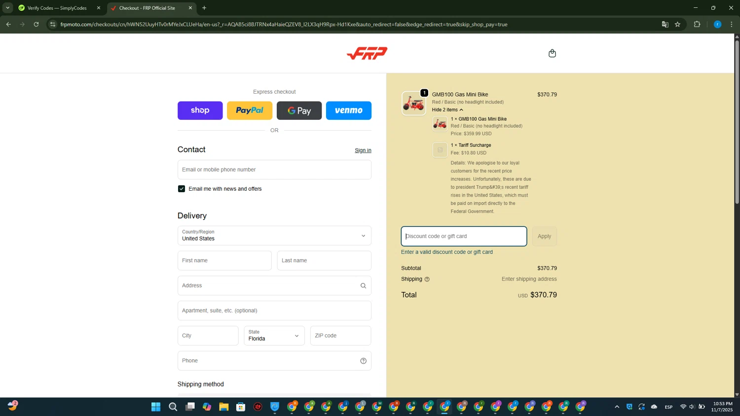Focus the Email or mobile phone field
The image size is (740, 416).
274,170
